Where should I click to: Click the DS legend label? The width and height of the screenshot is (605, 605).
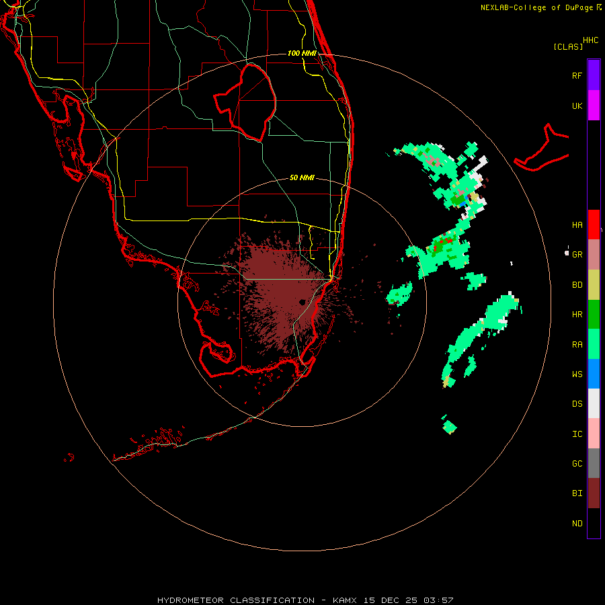(577, 404)
